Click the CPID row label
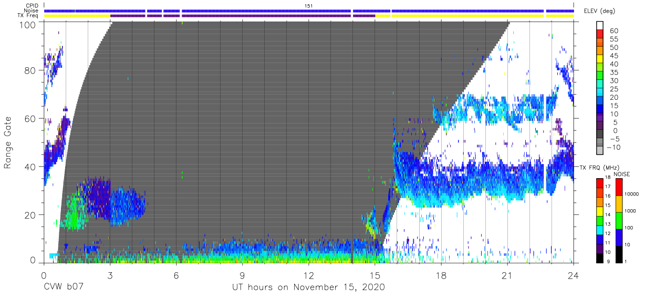This screenshot has width=645, height=298. (32, 5)
